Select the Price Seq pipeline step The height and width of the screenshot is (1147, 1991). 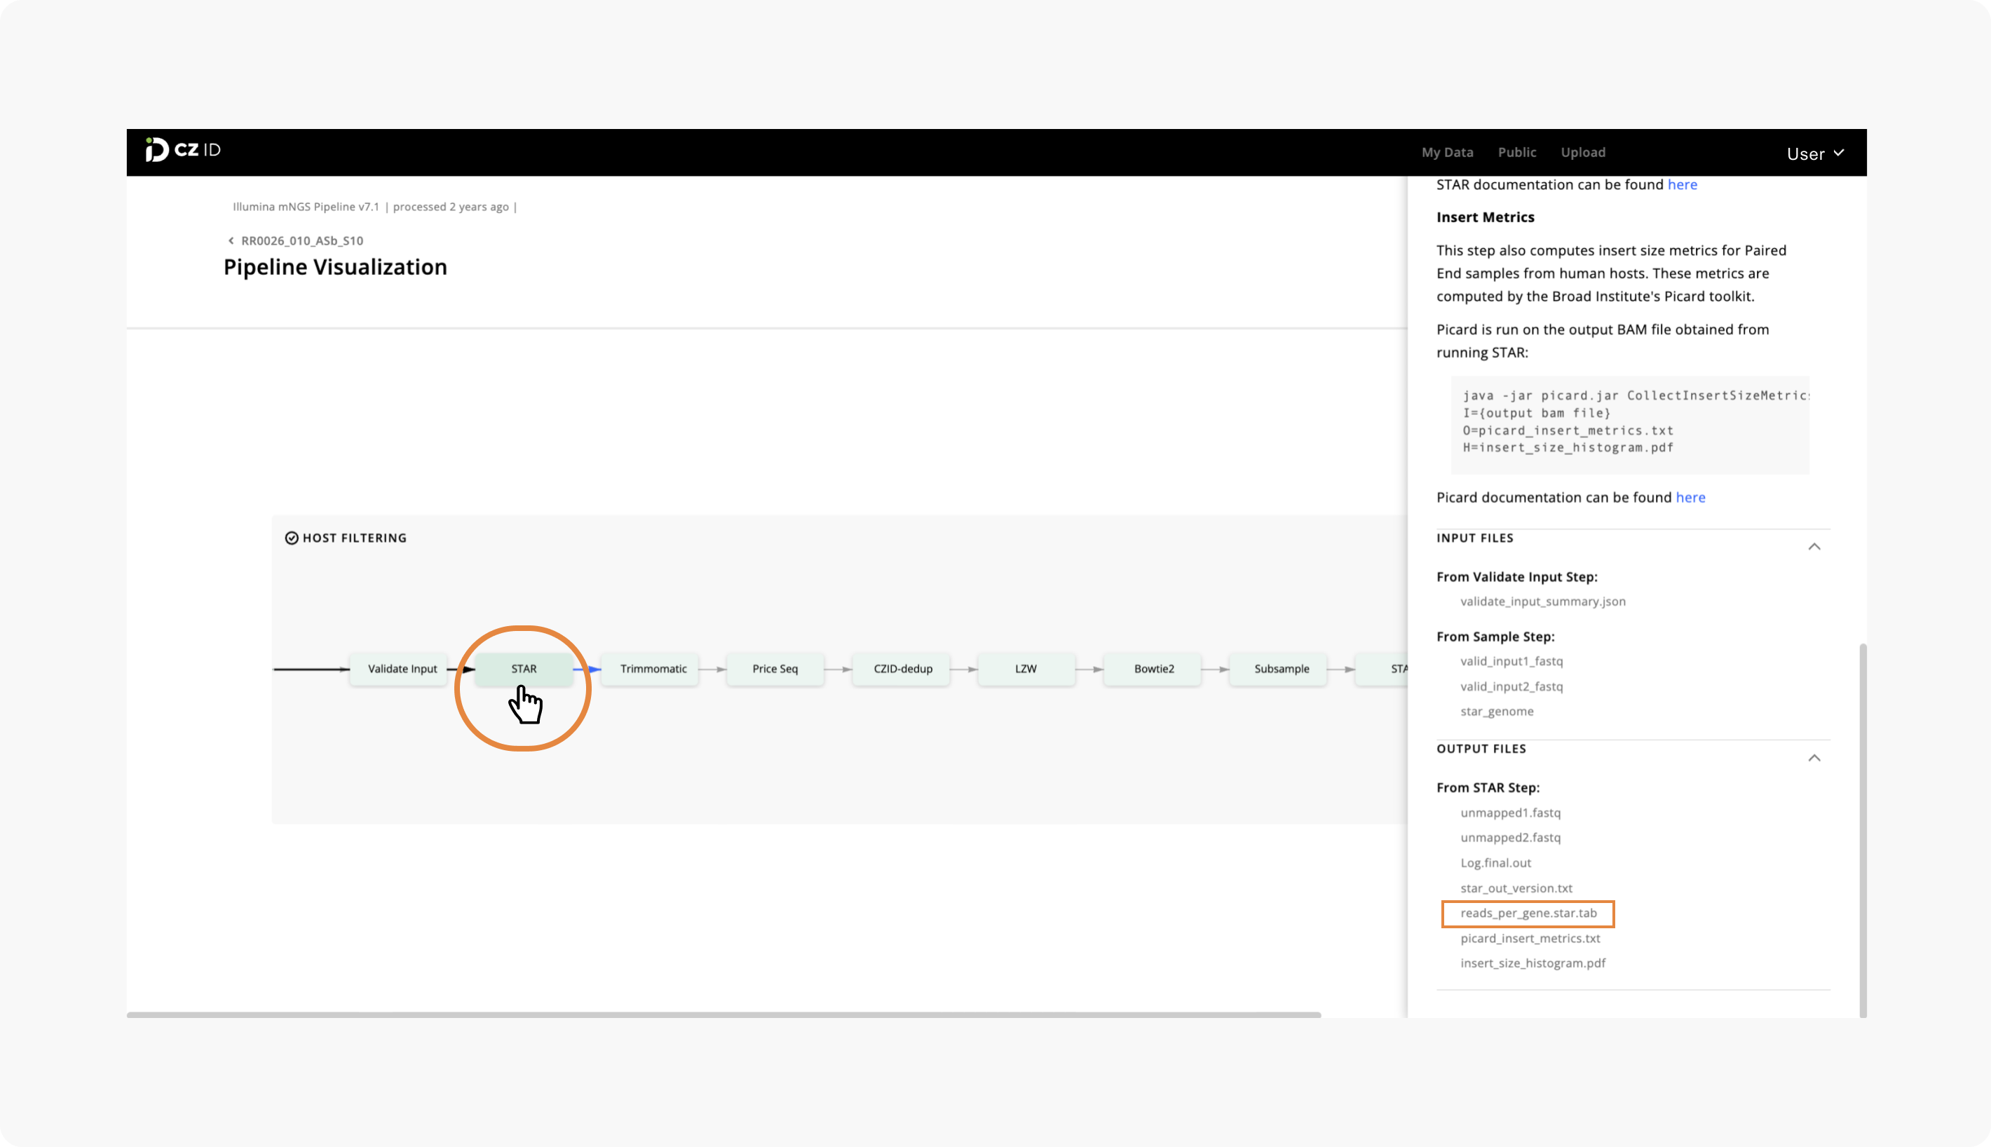point(775,669)
